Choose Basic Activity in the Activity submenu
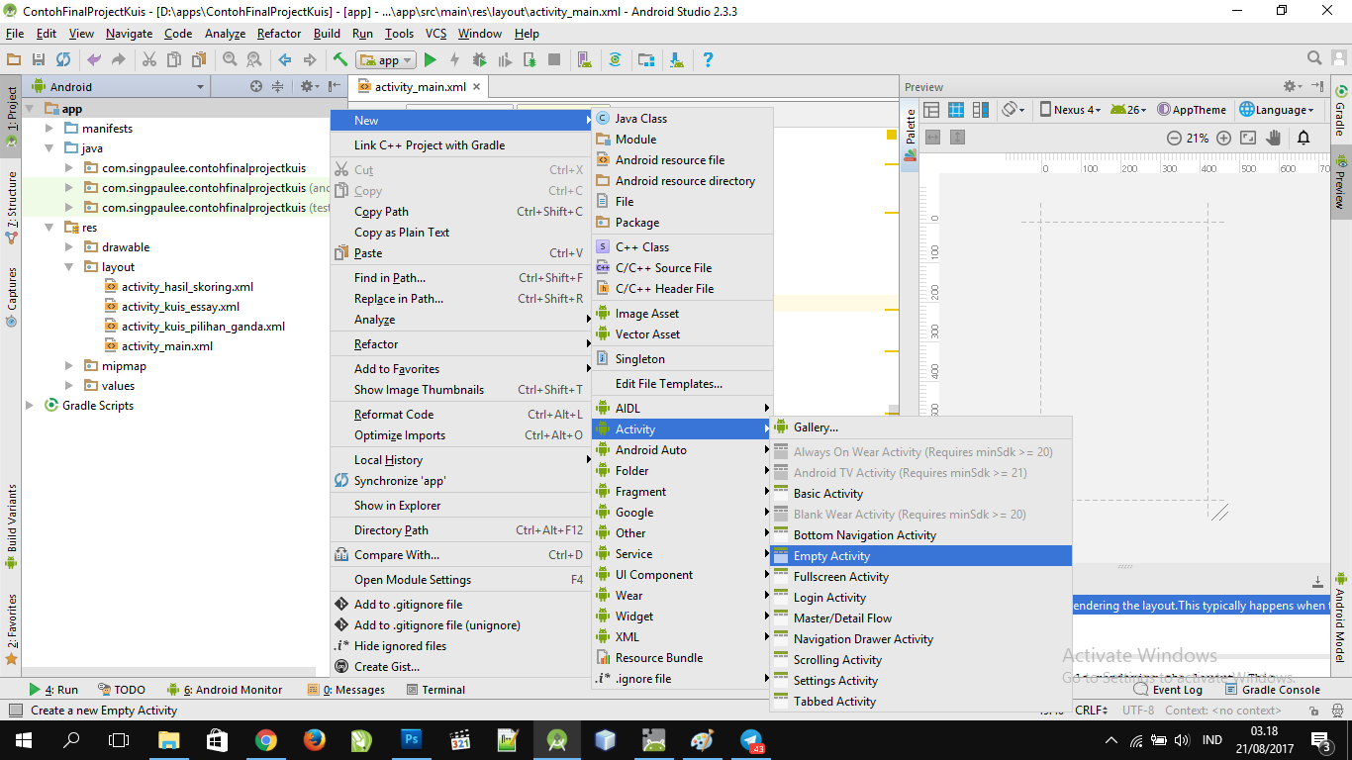 (x=920, y=494)
